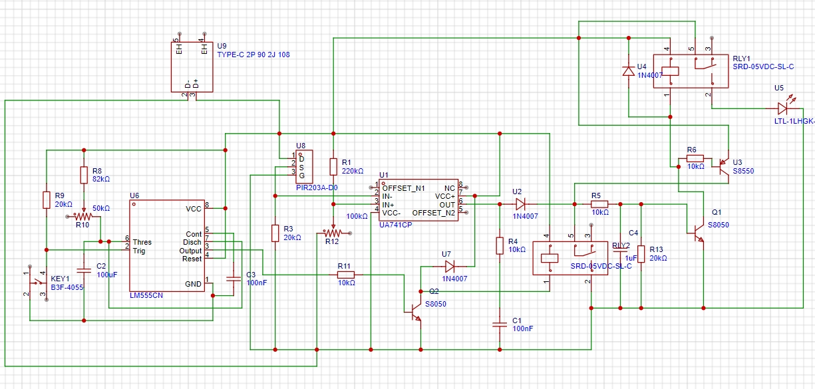Select the R11 10kΩ resistor

[x=345, y=274]
